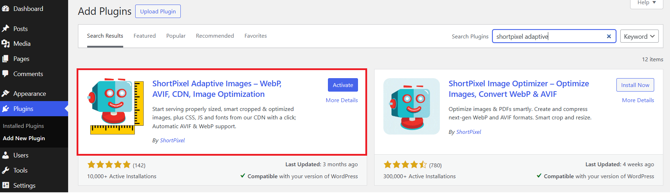This screenshot has width=670, height=193.
Task: Click '300,000+ Active Installations' text
Action: (x=419, y=176)
